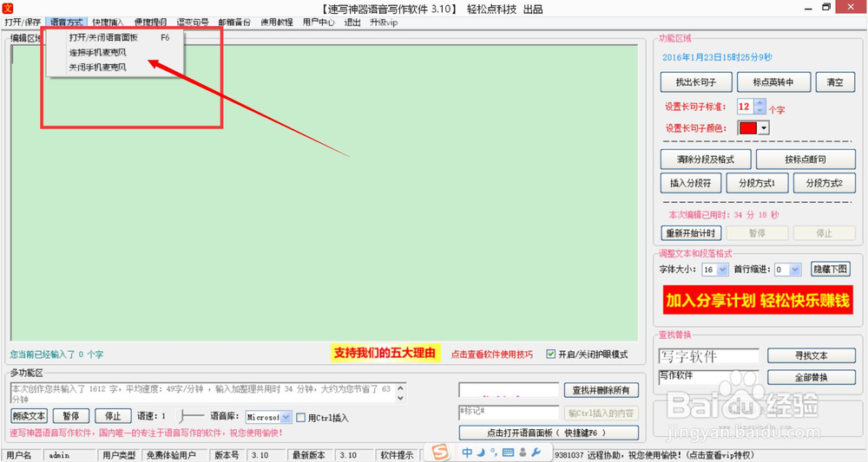The width and height of the screenshot is (868, 462).
Task: Click the red long sentence color swatch
Action: point(748,128)
